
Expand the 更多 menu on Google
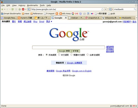click(49, 21)
